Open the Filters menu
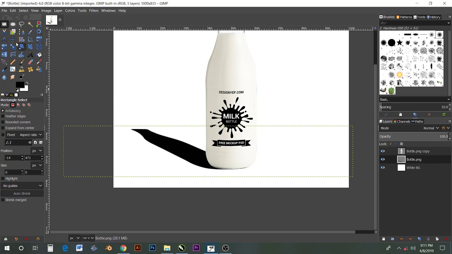The width and height of the screenshot is (452, 254). [x=94, y=11]
